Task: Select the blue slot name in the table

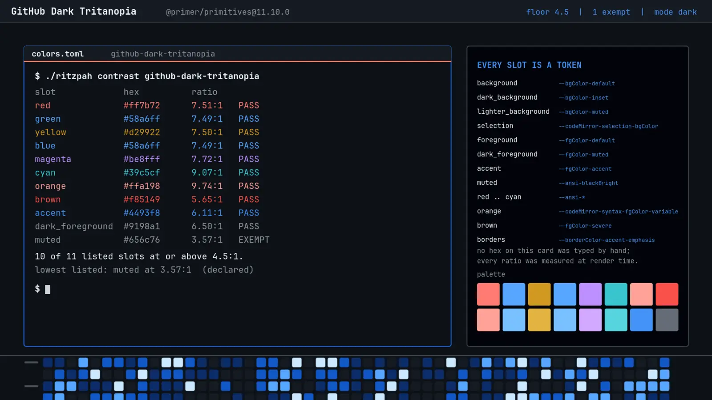Action: [45, 146]
